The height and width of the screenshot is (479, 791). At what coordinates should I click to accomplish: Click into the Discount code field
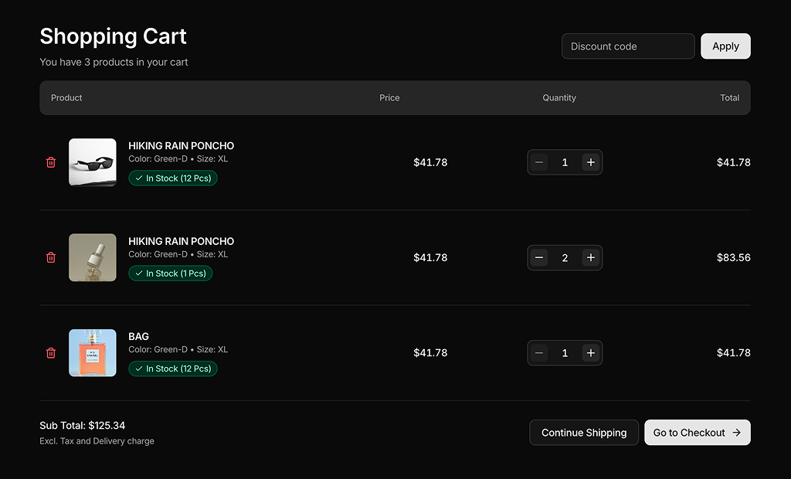[x=628, y=46]
